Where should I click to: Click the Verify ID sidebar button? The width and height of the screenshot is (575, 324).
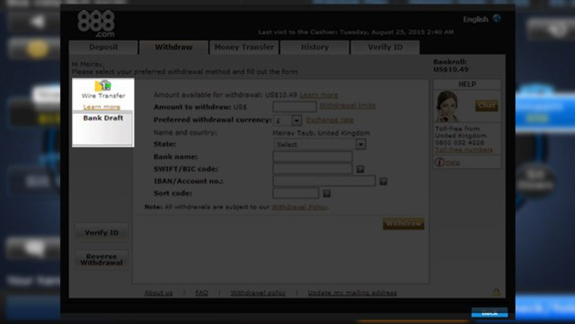coord(101,232)
